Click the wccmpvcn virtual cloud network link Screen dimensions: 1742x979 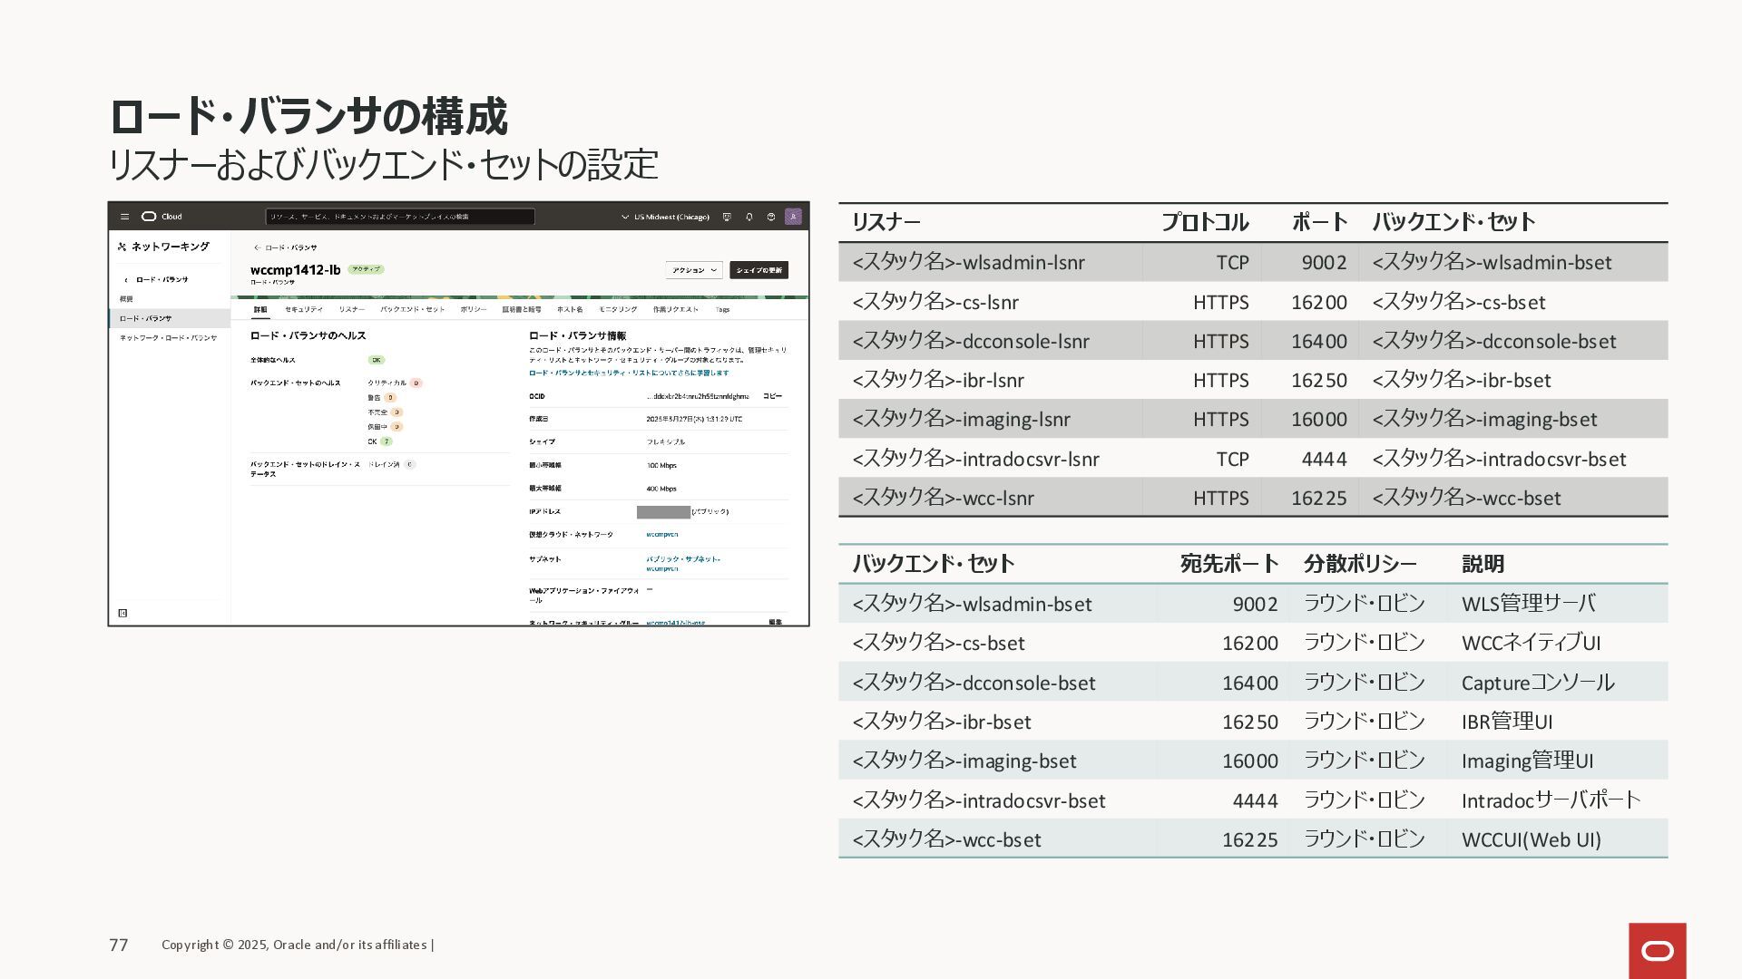pos(661,535)
